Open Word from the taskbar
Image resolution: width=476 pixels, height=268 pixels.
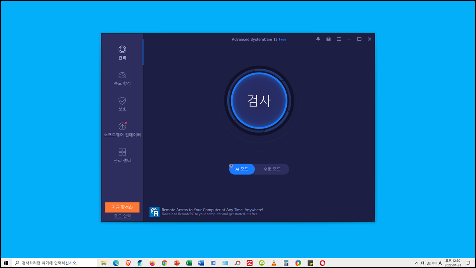pyautogui.click(x=201, y=263)
